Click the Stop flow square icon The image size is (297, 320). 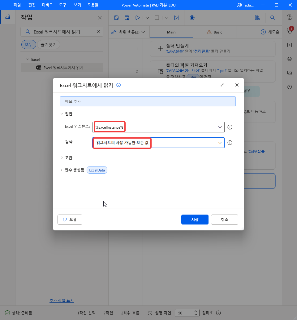157,18
